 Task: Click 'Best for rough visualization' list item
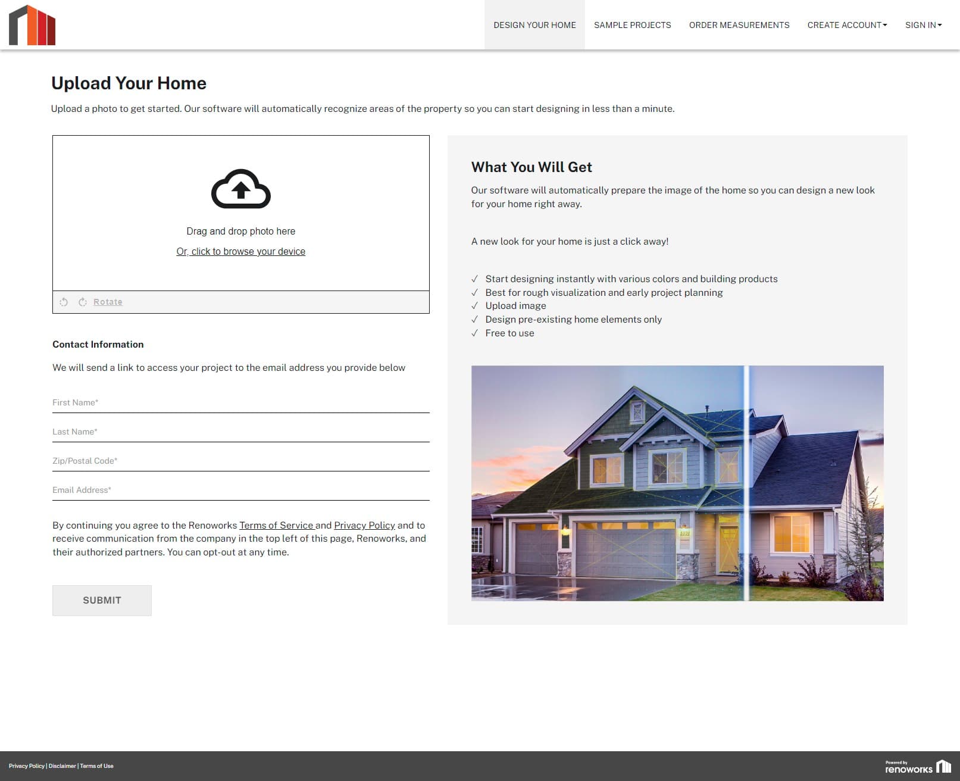(x=604, y=293)
